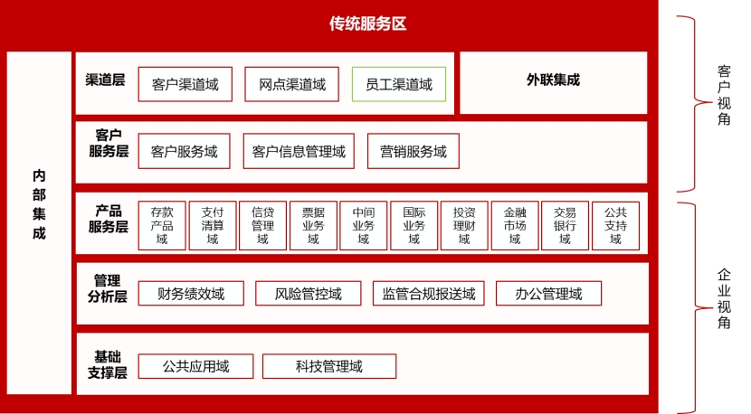
Task: Select the 中间业务域 box
Action: (x=364, y=225)
